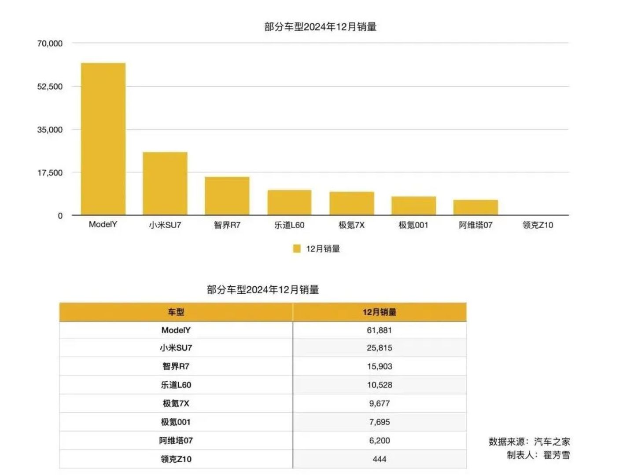
Task: Click the 阿维塔07 bar in the chart
Action: click(x=475, y=207)
